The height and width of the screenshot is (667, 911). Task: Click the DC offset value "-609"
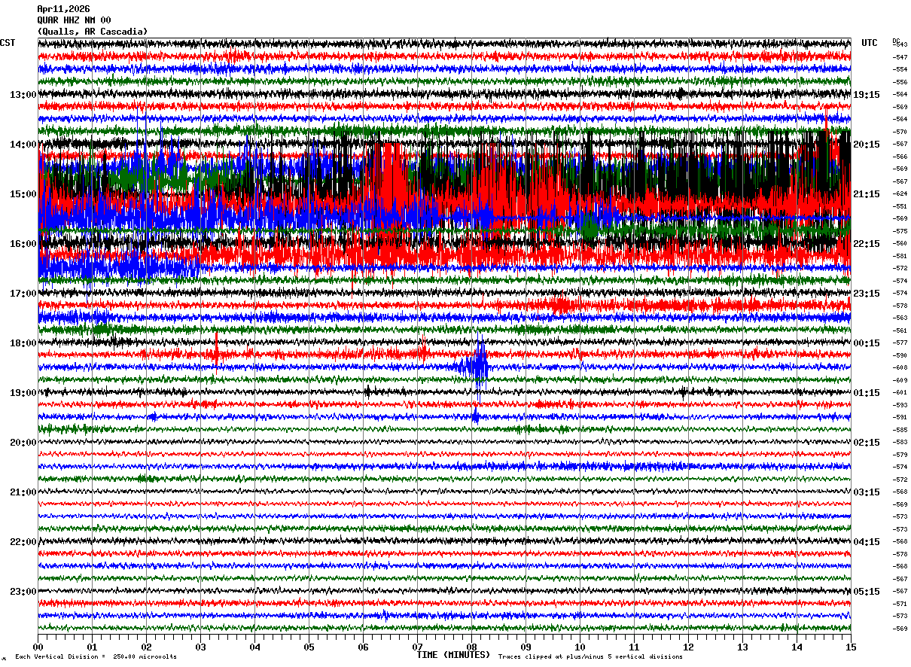(x=900, y=380)
